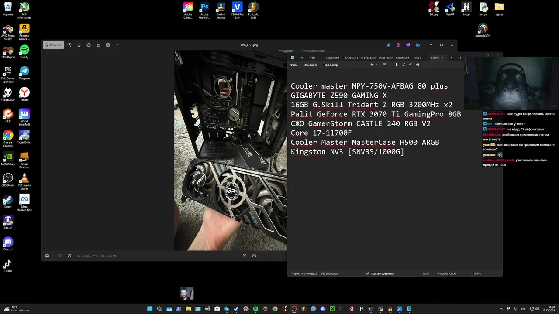The image size is (559, 314).
Task: Open TikTok desktop icon
Action: [8, 266]
